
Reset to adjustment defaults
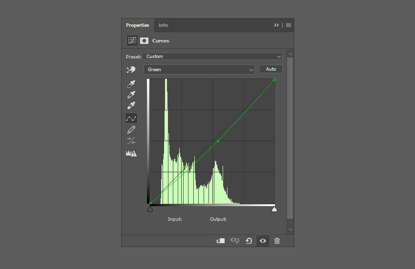[249, 241]
